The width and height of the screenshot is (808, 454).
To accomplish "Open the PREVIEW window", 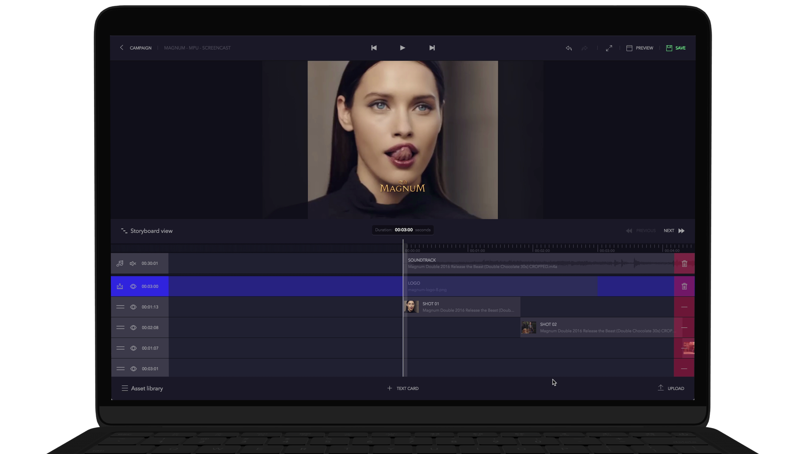I will (x=640, y=48).
